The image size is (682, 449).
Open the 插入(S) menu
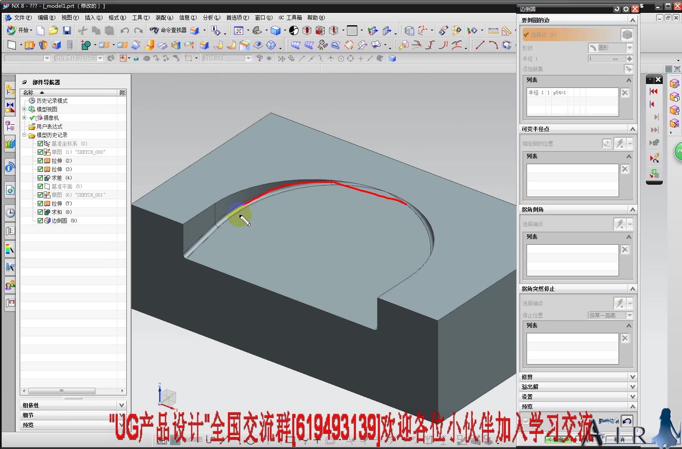point(93,18)
